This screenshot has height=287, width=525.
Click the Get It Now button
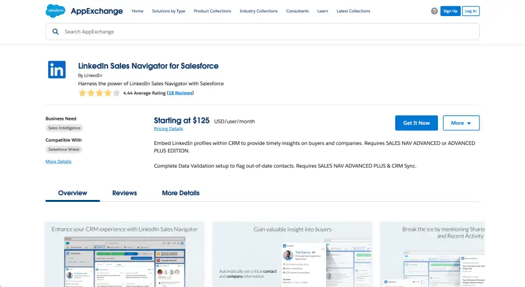click(x=416, y=123)
